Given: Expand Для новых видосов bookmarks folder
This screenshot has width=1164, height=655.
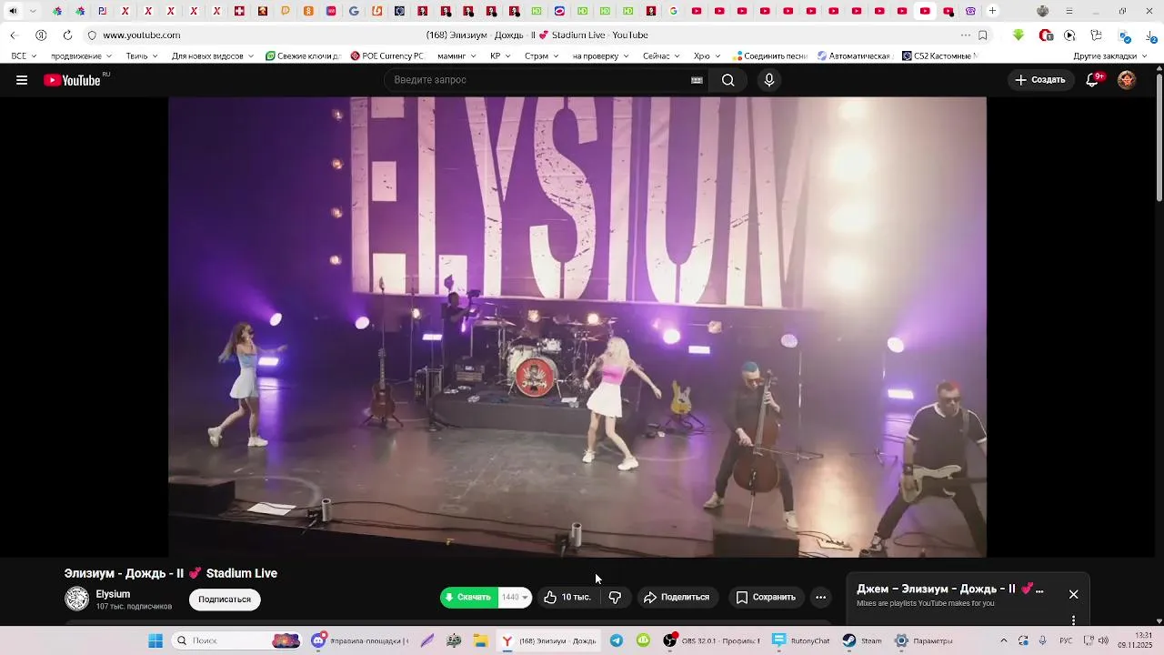Looking at the screenshot, I should [x=213, y=55].
